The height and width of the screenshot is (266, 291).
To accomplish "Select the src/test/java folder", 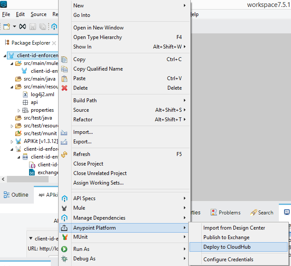I will click(x=38, y=118).
